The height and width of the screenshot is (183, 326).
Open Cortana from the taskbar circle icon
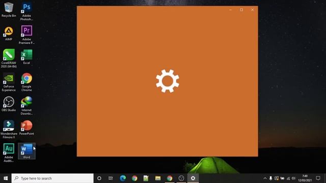99,178
